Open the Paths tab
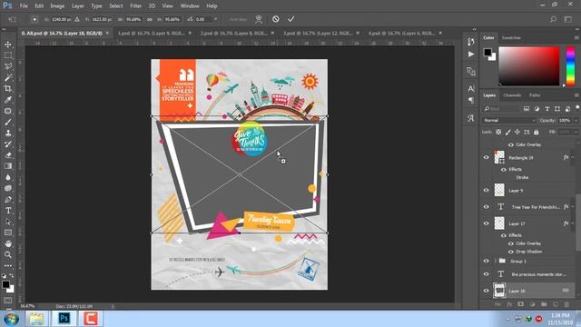The width and height of the screenshot is (581, 327). [535, 95]
